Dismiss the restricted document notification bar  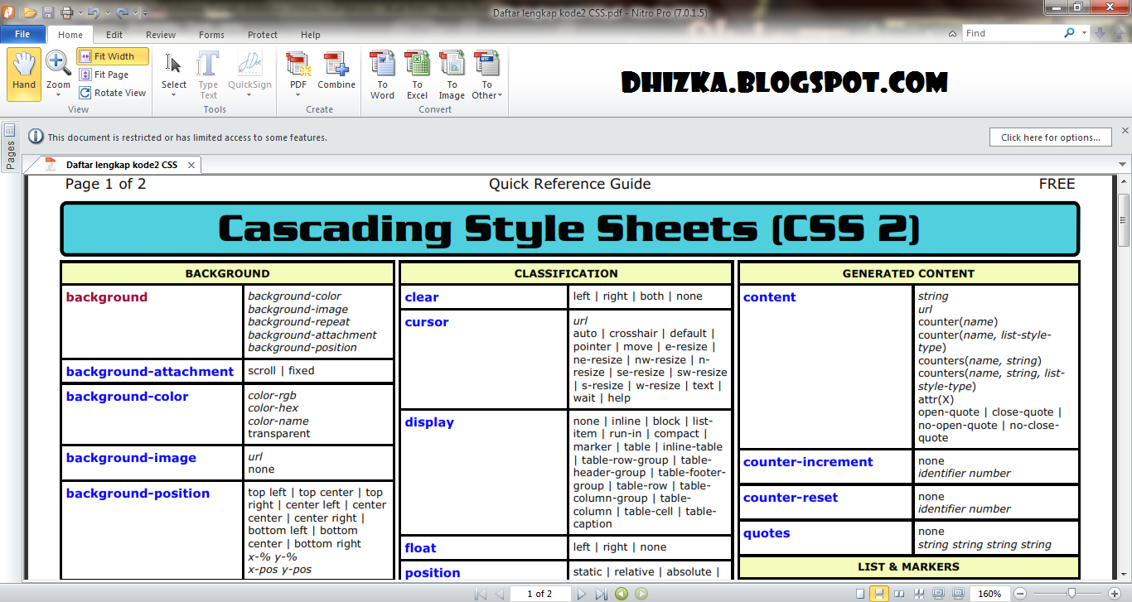click(x=1125, y=131)
